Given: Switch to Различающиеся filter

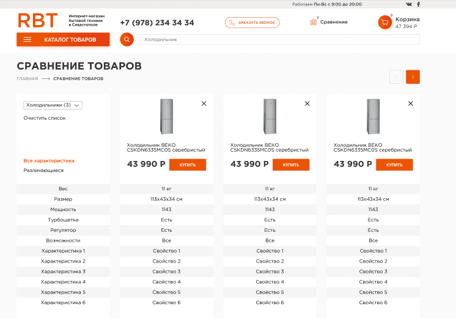Looking at the screenshot, I should coord(43,171).
